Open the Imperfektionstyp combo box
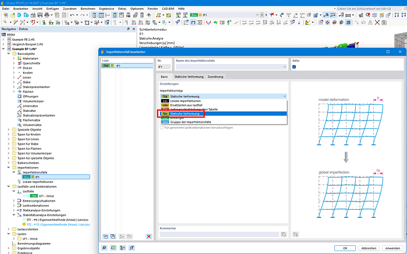 click(x=223, y=96)
